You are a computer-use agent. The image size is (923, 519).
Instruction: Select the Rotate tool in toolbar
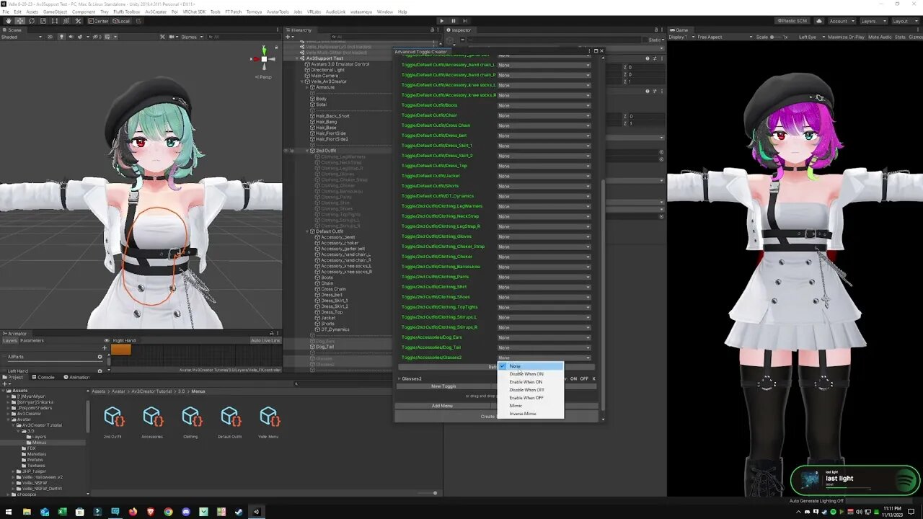31,21
